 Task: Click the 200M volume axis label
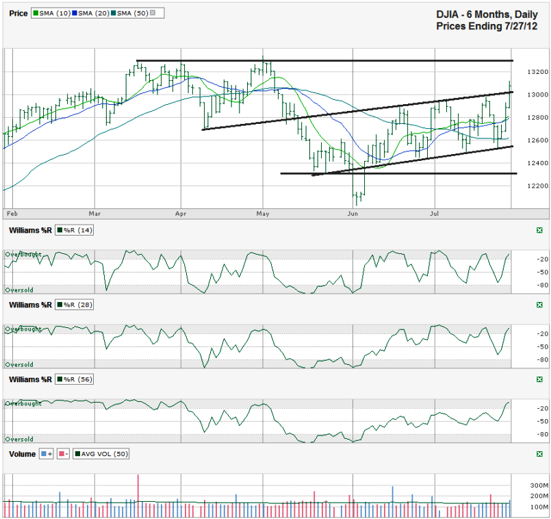point(539,496)
